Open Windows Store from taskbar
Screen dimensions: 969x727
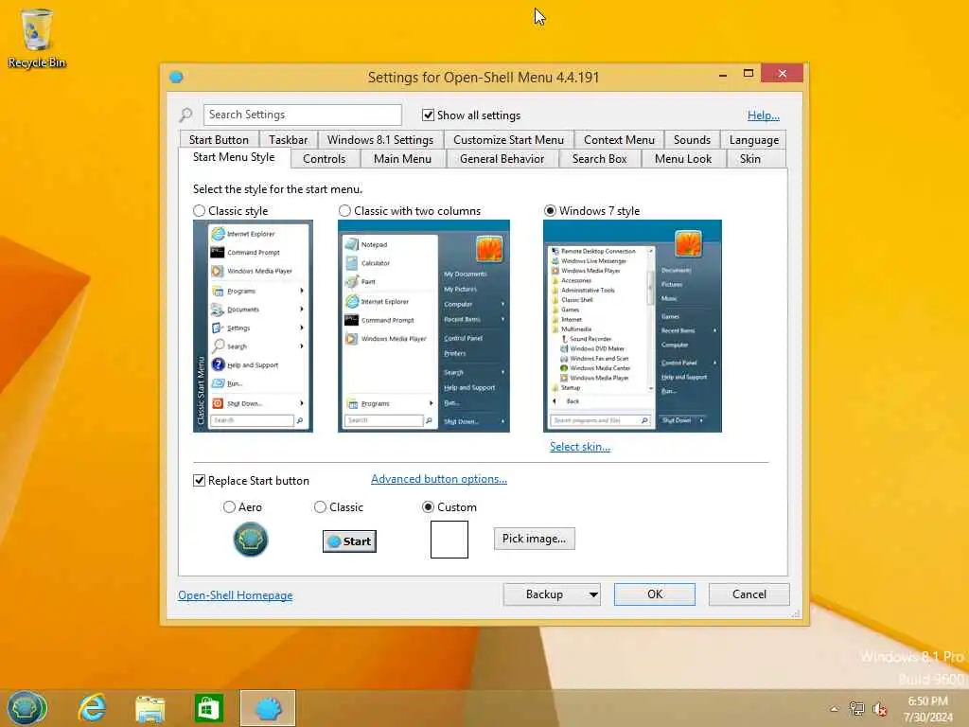pos(208,708)
